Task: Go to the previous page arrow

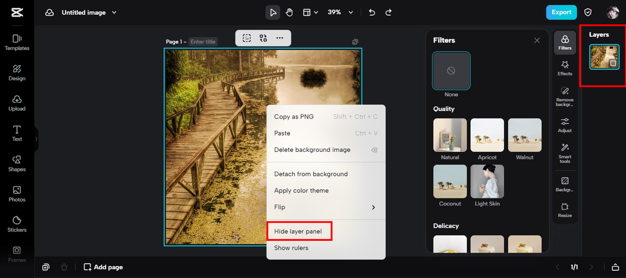Action: (557, 267)
